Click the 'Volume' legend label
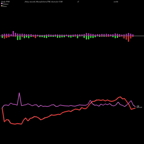Image resolution: width=144 pixels, height=144 pixels. [5, 4]
